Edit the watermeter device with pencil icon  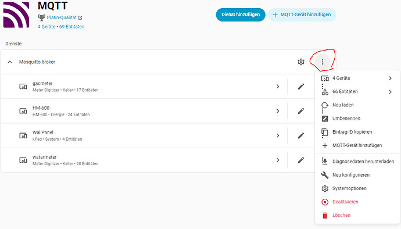pyautogui.click(x=301, y=160)
